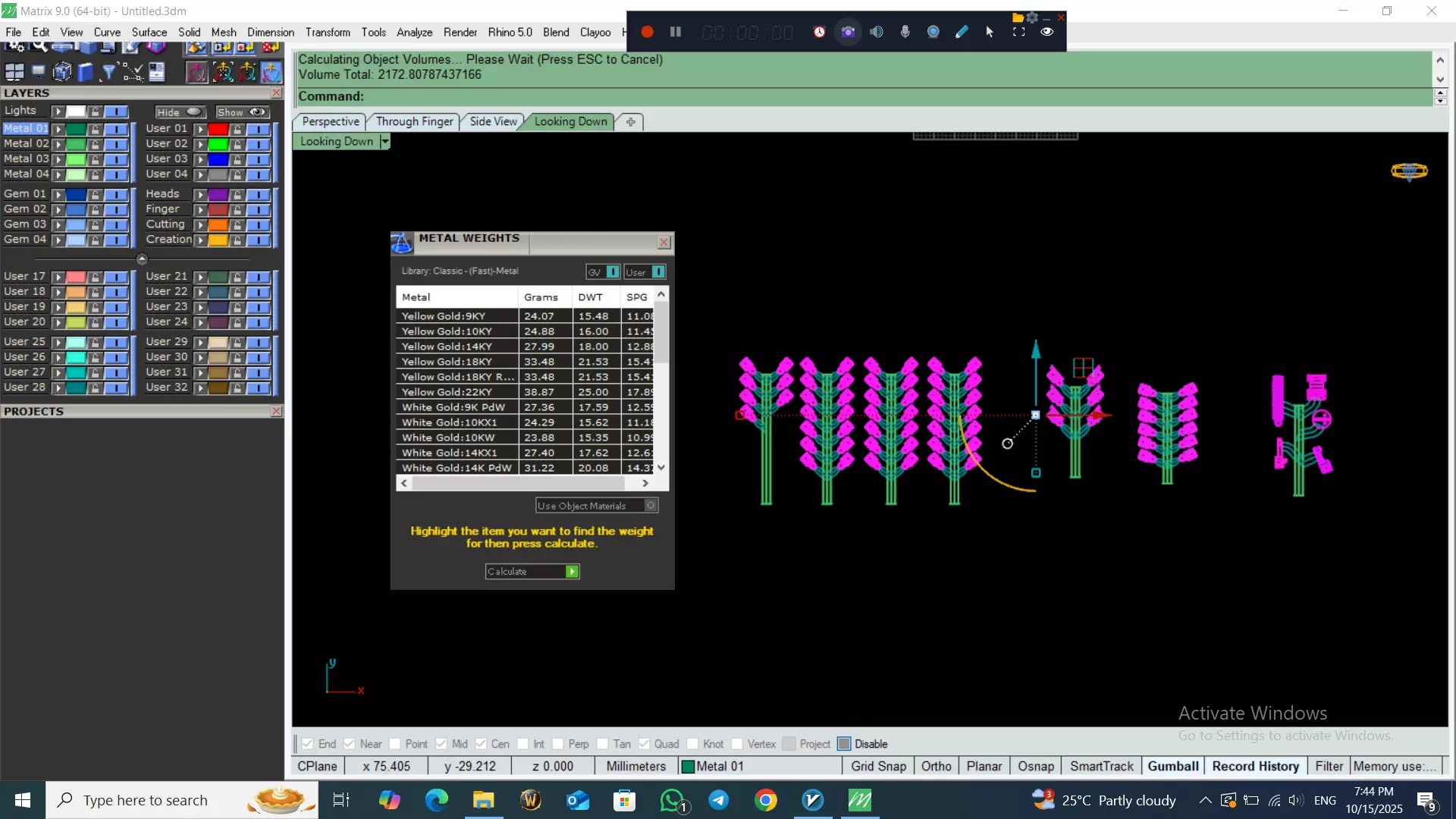Click the pencil annotation icon in recorder
1456x819 pixels.
click(962, 32)
